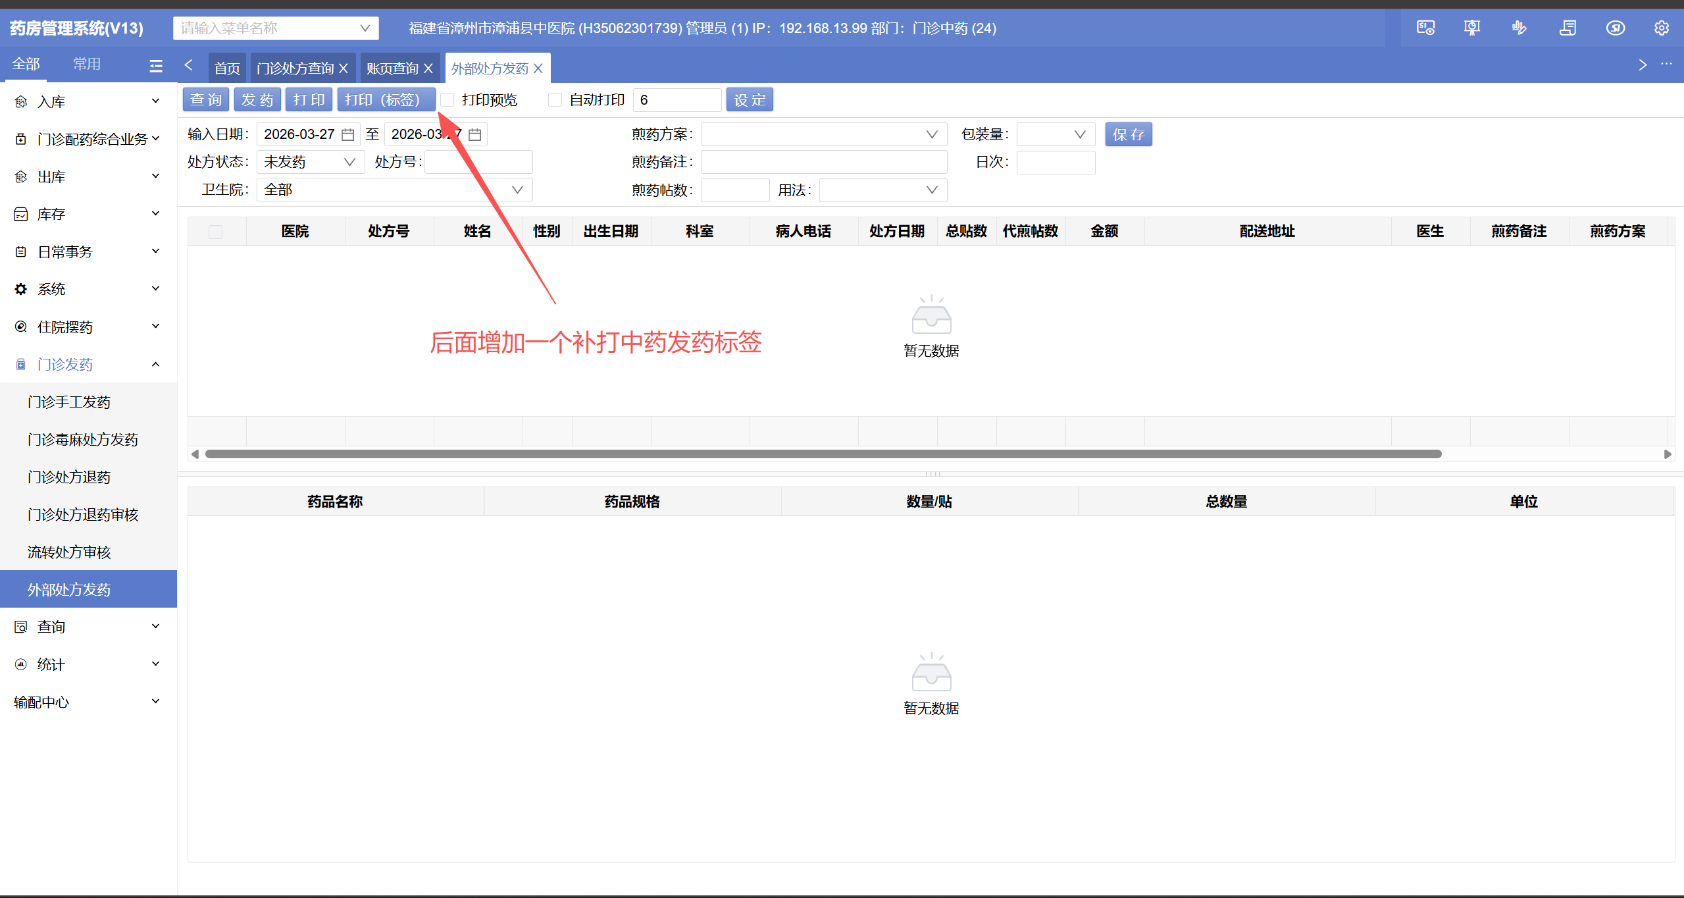
Task: Enable the 打印预览 checkbox
Action: pos(447,100)
